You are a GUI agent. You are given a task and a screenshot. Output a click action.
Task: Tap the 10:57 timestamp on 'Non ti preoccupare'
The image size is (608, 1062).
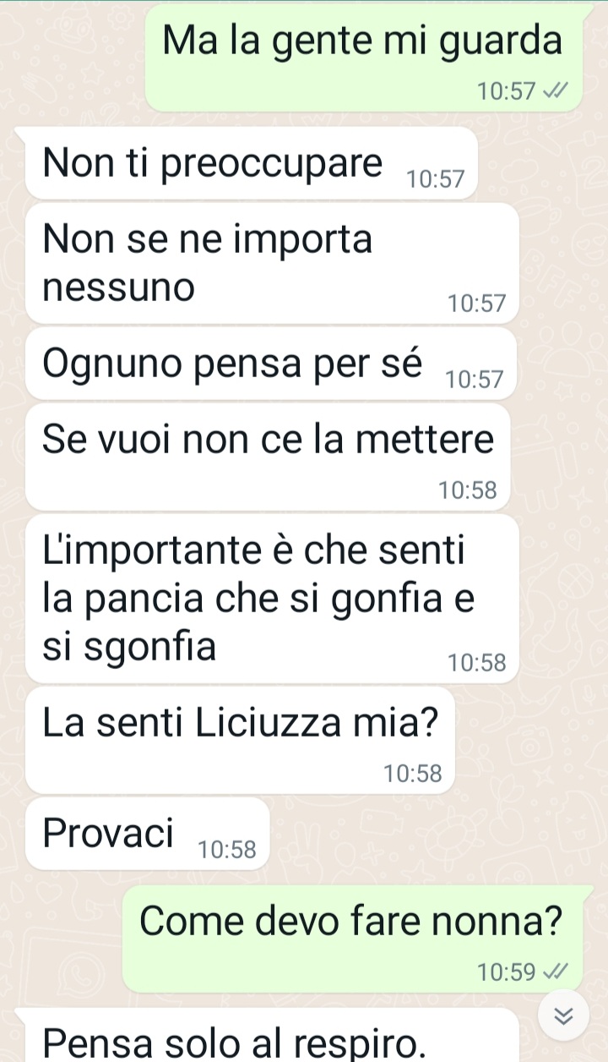(x=435, y=179)
